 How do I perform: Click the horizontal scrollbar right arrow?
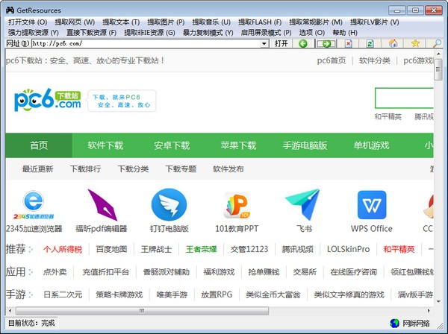(429, 311)
